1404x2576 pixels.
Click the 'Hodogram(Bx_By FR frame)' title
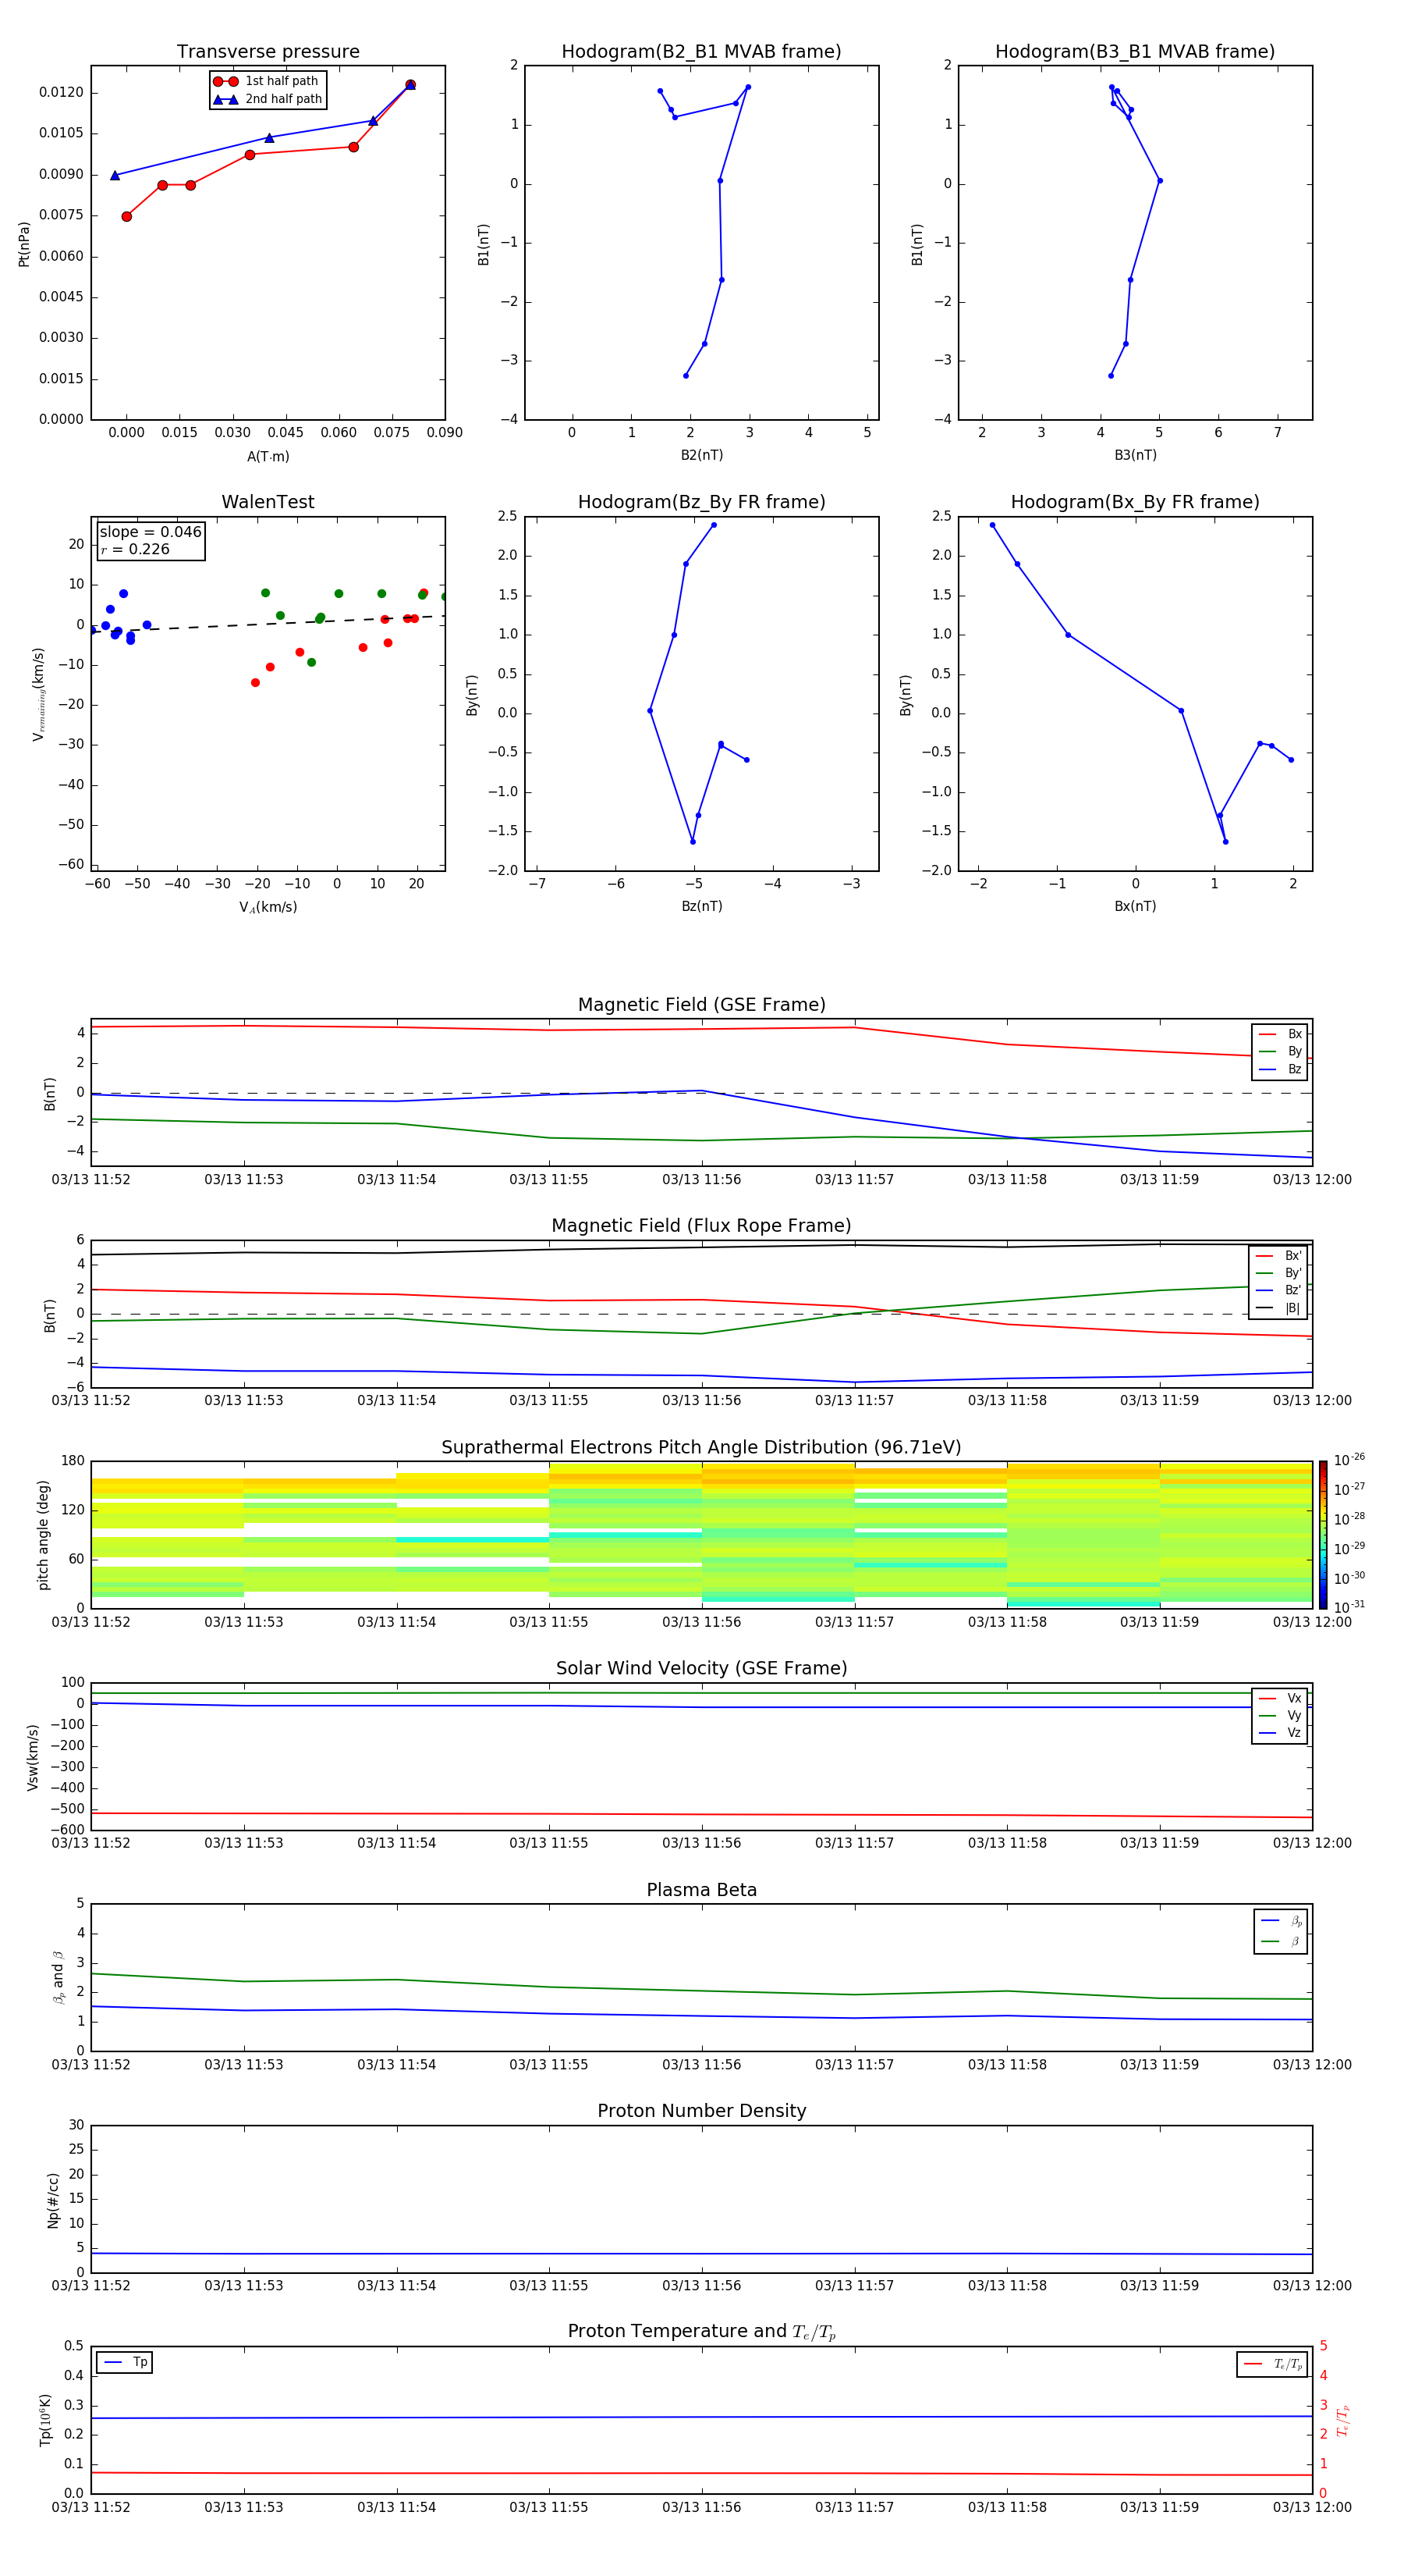pyautogui.click(x=1135, y=502)
